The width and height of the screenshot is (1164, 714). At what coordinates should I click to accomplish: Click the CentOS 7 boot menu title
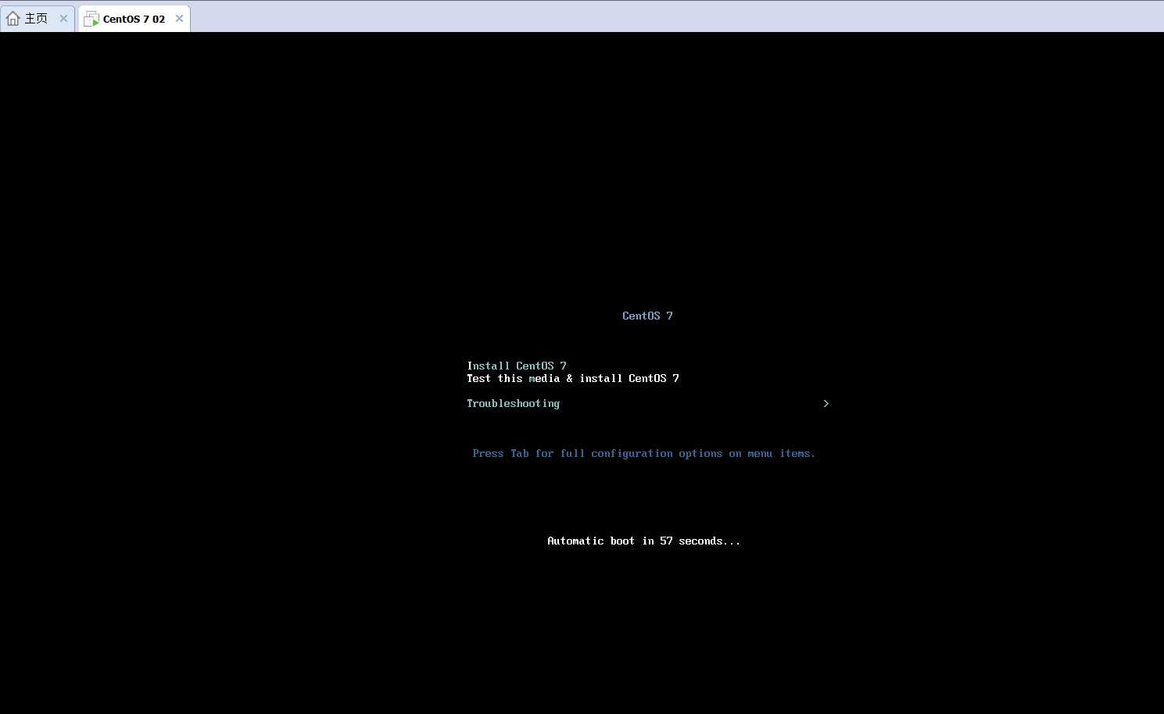click(647, 316)
